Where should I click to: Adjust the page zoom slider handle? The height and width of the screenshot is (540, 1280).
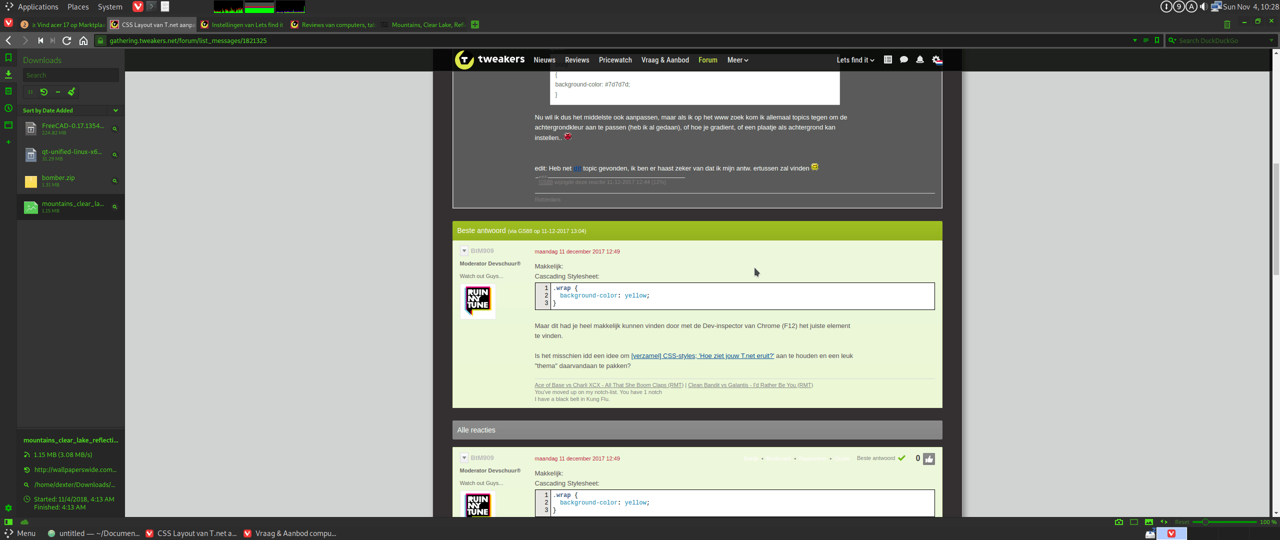click(1205, 522)
